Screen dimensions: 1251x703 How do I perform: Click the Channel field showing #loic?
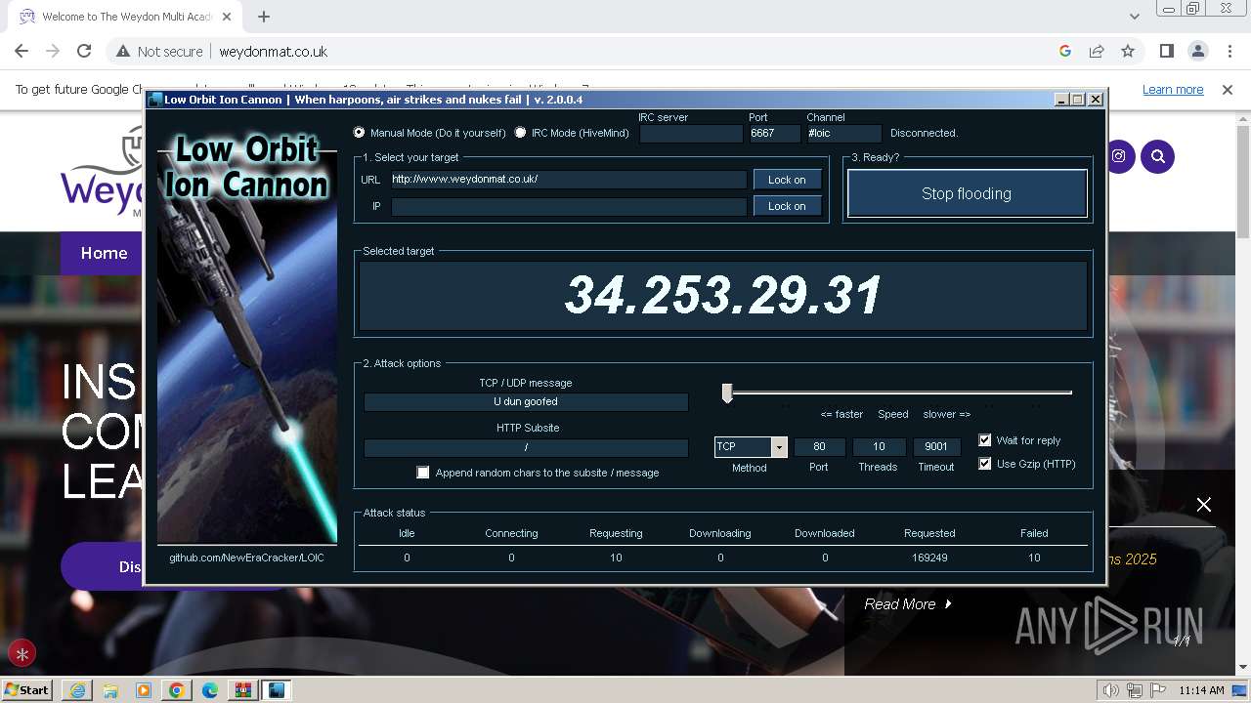[844, 134]
